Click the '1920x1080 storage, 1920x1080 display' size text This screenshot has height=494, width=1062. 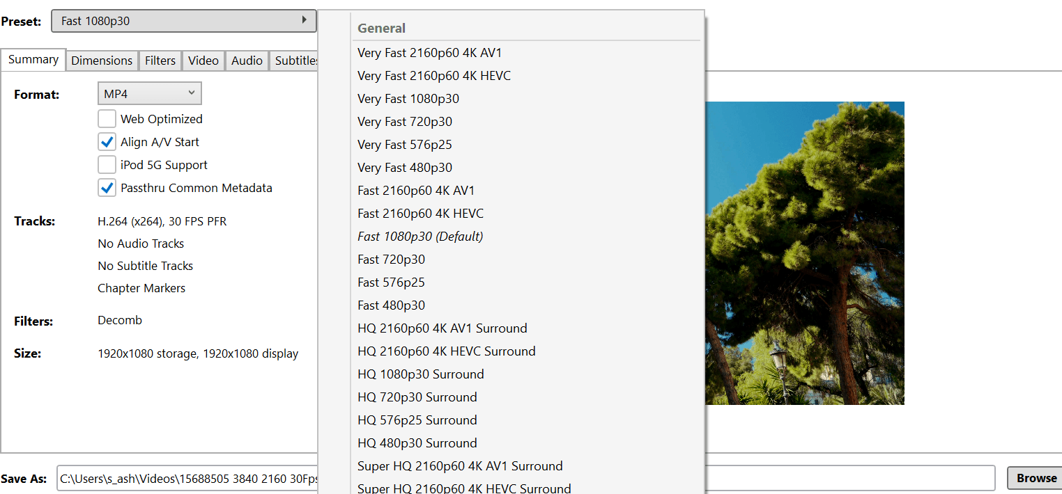[x=198, y=353]
